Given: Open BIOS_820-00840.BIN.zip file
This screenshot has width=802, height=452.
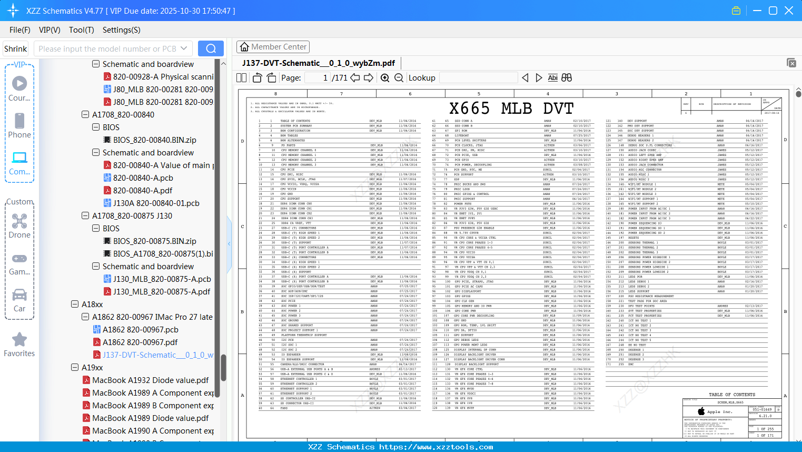Looking at the screenshot, I should 150,140.
